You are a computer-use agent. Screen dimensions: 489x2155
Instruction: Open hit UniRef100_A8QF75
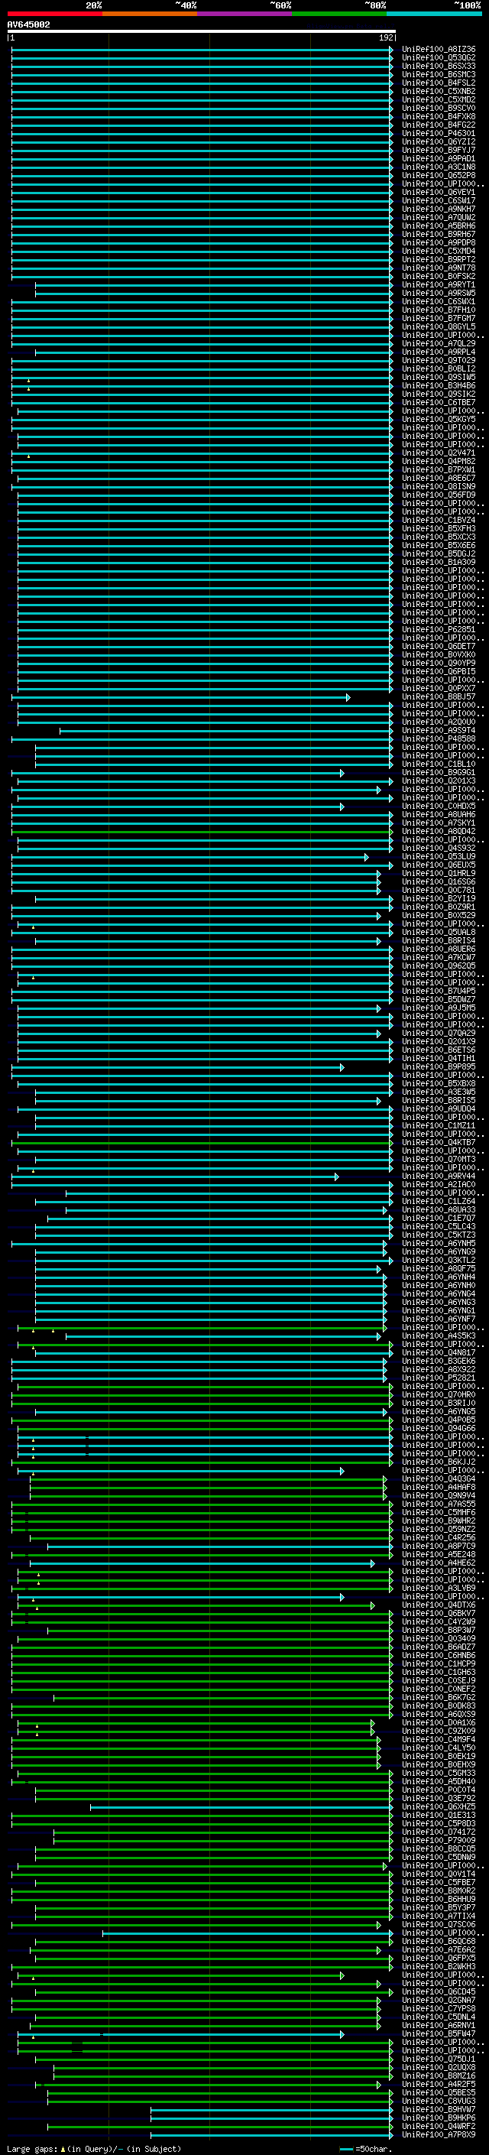439,1268
